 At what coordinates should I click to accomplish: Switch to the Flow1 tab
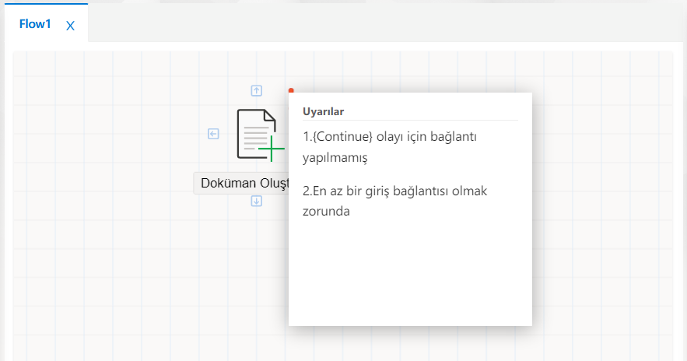35,24
